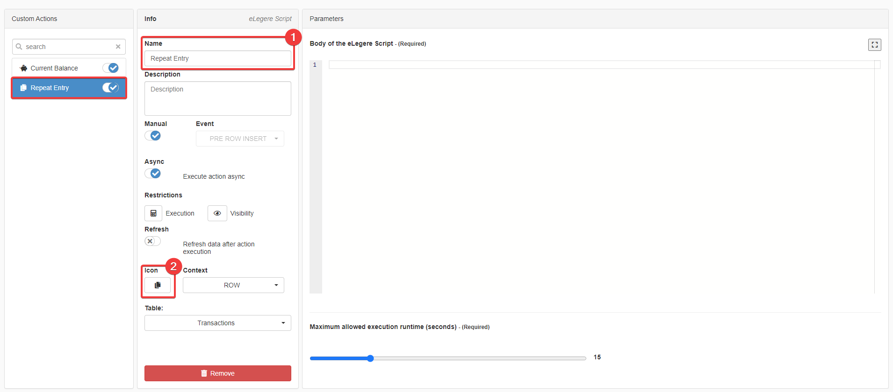Viewport: 893px width, 392px height.
Task: Select the Repeat Entry custom action
Action: 50,88
